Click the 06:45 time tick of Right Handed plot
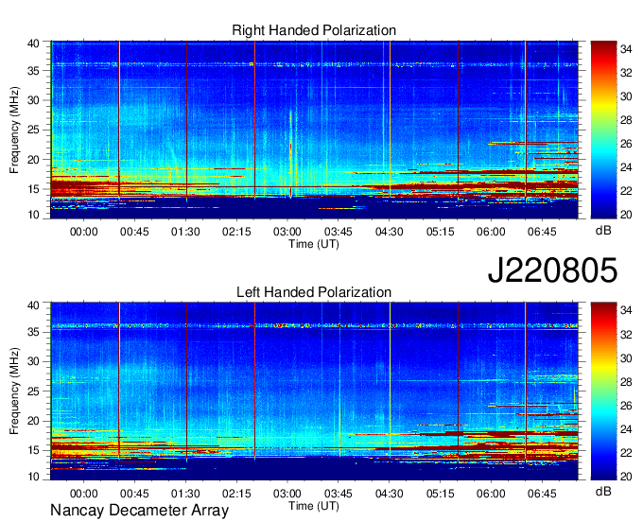Image resolution: width=643 pixels, height=522 pixels. pyautogui.click(x=542, y=232)
